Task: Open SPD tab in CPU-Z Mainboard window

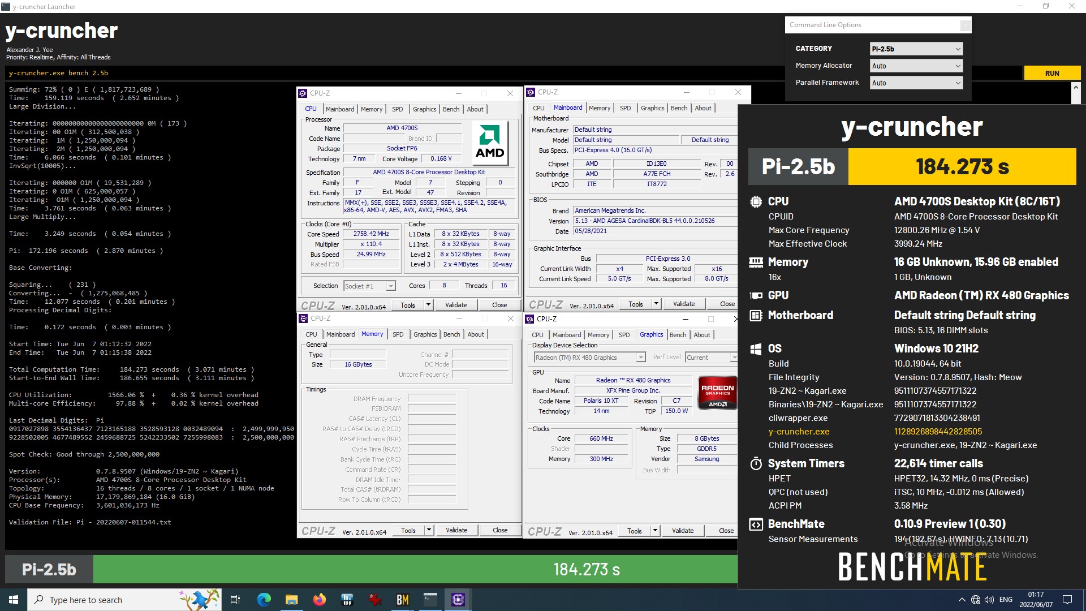Action: (625, 108)
